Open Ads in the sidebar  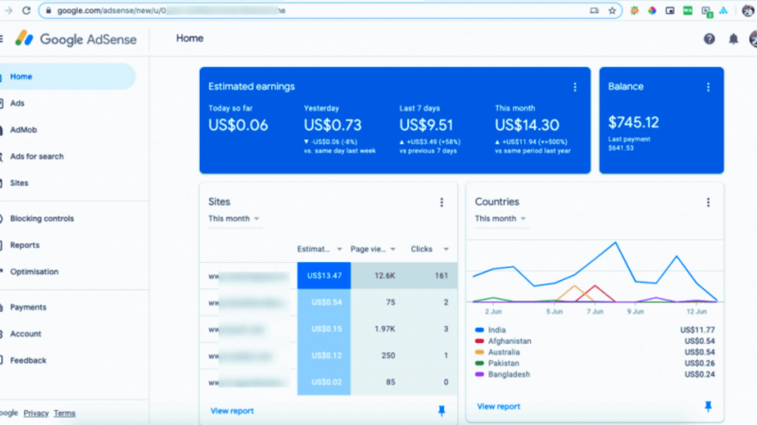click(x=17, y=103)
